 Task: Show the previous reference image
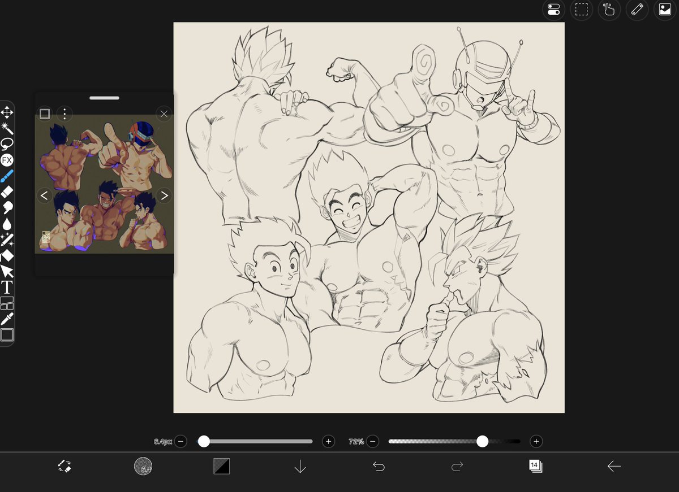(x=44, y=195)
